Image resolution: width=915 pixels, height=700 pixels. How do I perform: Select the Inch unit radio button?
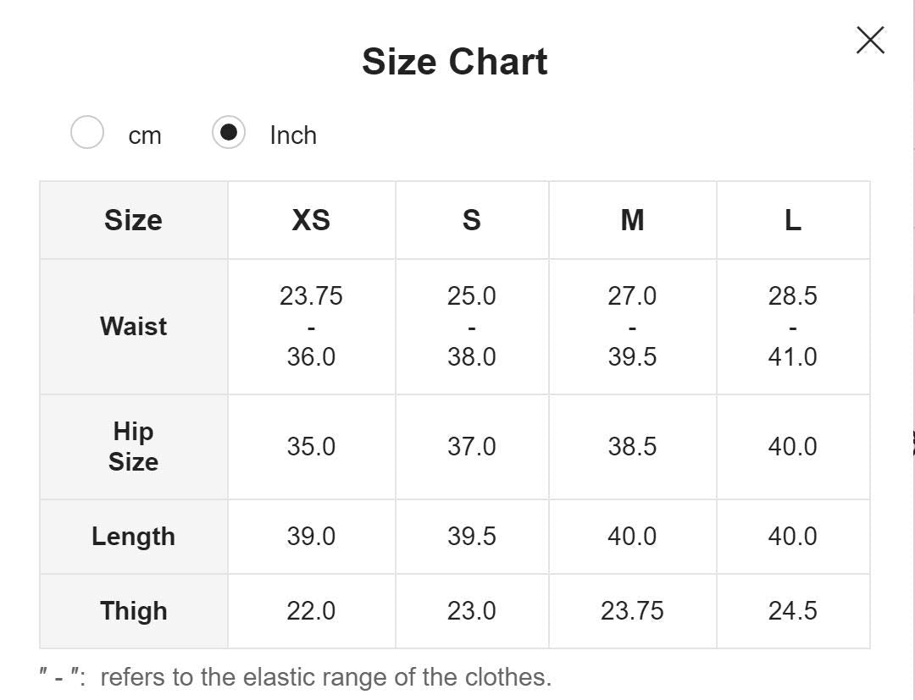229,133
